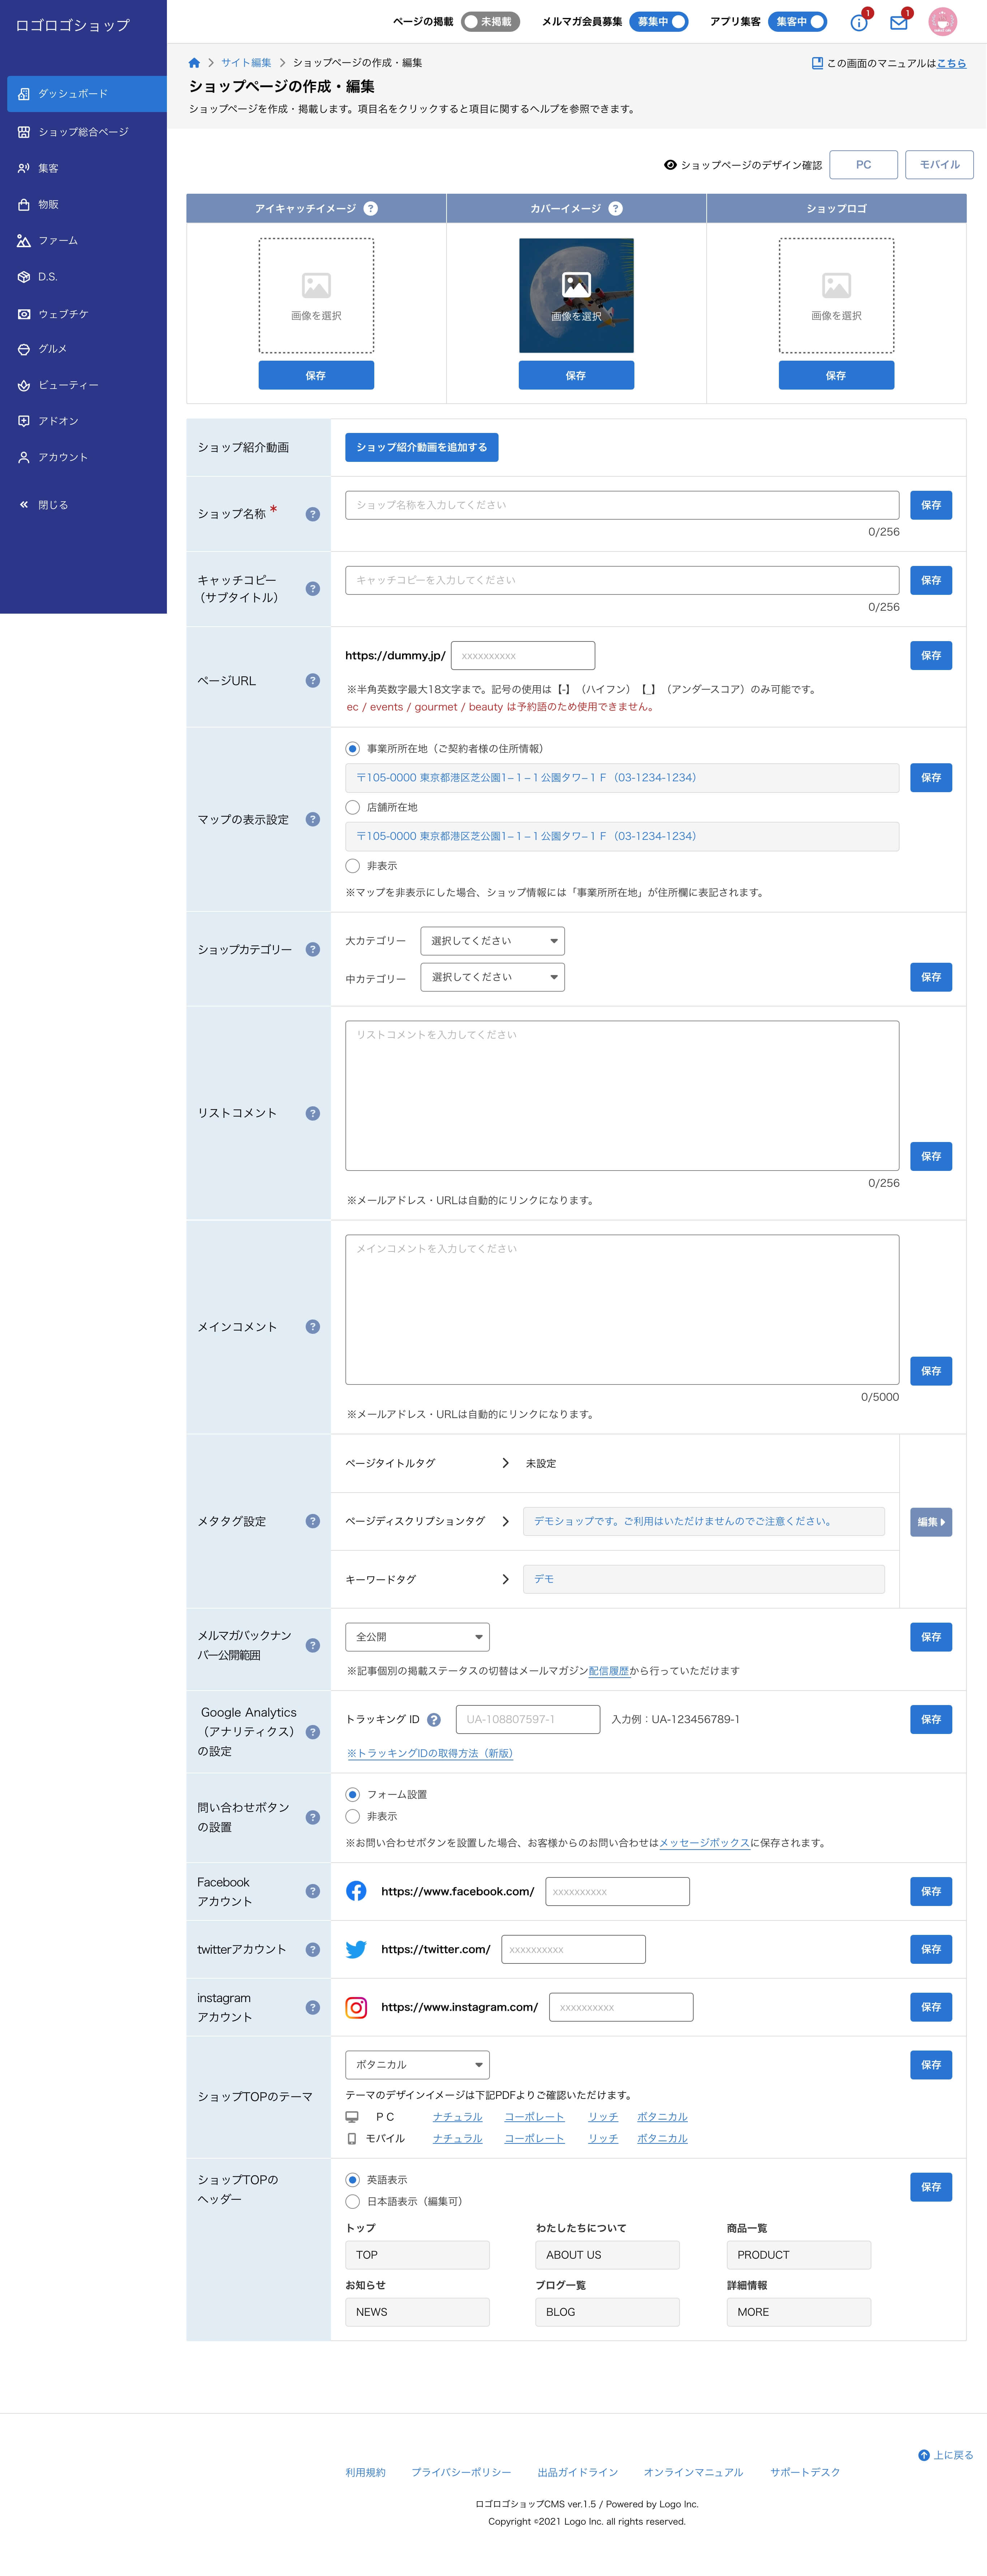The height and width of the screenshot is (2576, 987).
Task: Click 保存 under アイキャッチイメージ
Action: tap(316, 375)
